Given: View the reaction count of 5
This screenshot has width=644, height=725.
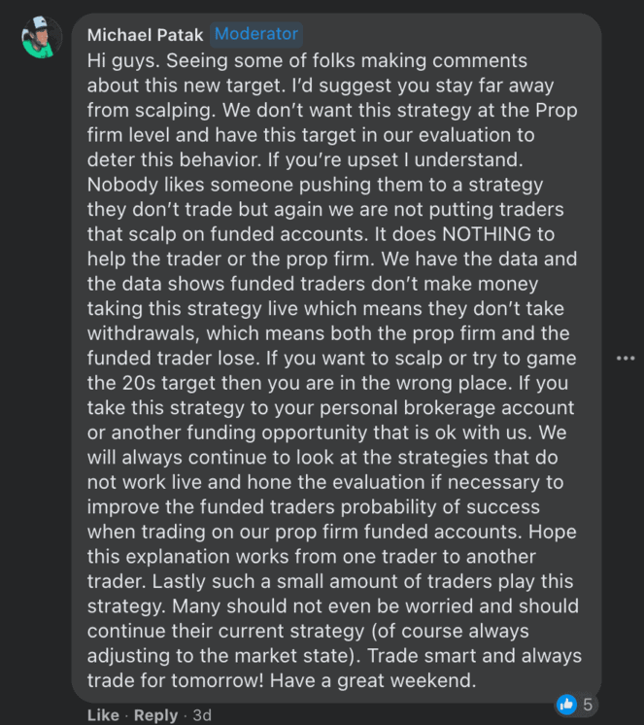Looking at the screenshot, I should (588, 705).
